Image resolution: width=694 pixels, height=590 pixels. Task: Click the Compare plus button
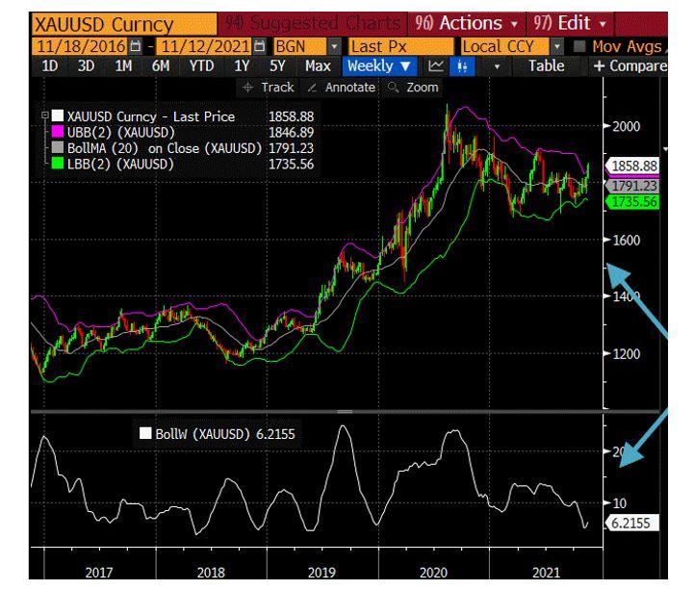[x=630, y=65]
